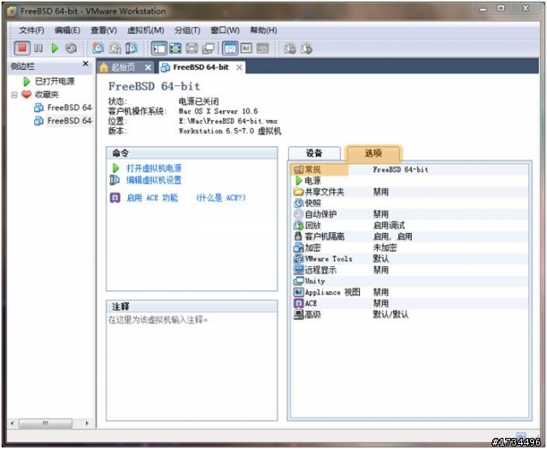Switch to the home page tab

pyautogui.click(x=123, y=67)
